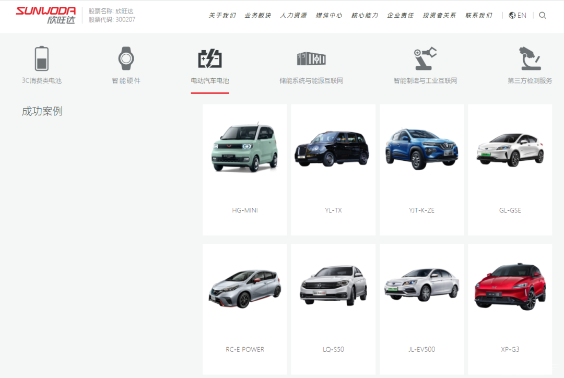Click the HG-MINI label
564x378 pixels.
point(245,210)
